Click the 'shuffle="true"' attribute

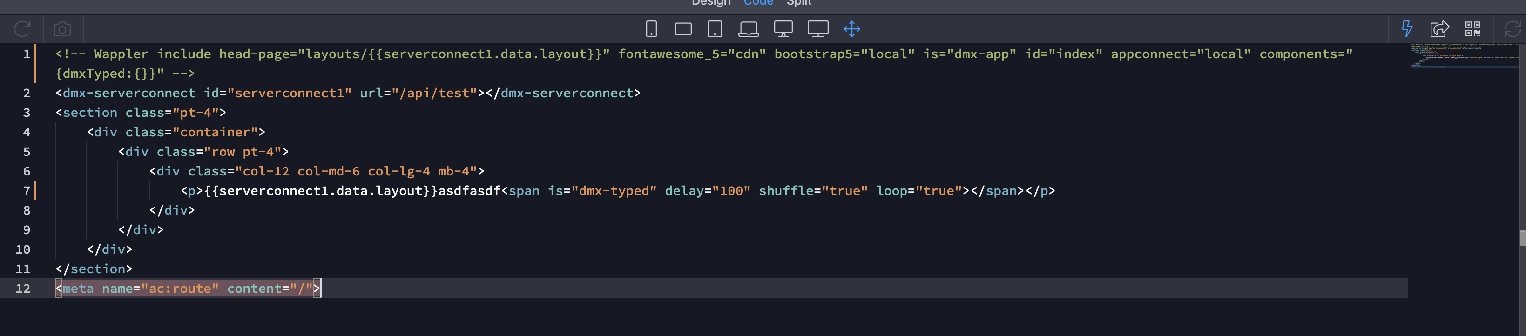point(813,191)
